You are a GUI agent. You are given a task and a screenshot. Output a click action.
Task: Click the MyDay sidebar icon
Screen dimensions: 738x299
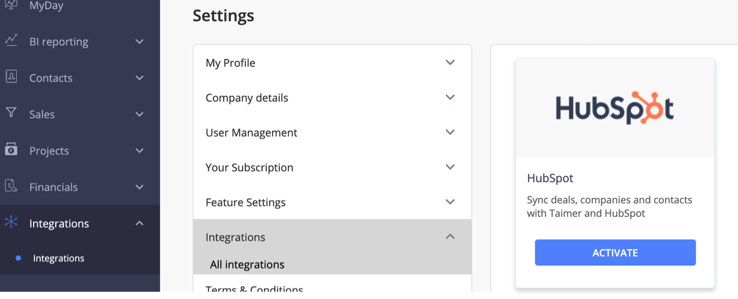pos(11,6)
